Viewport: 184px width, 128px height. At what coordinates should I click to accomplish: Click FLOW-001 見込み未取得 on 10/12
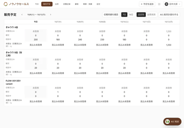(169, 101)
